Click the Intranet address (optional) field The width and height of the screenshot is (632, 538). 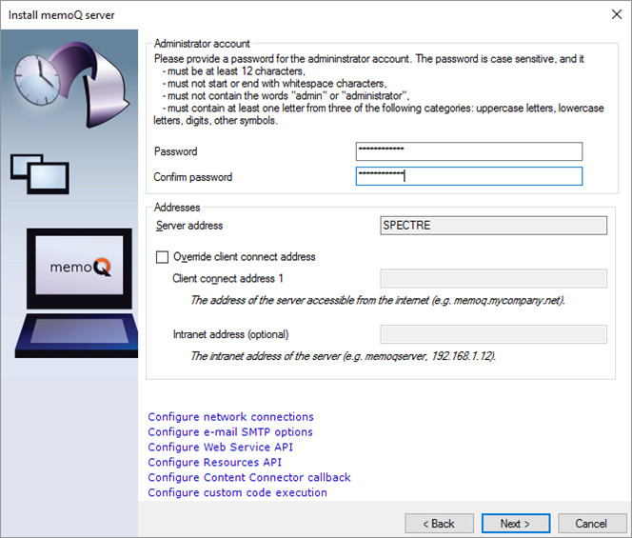[493, 334]
